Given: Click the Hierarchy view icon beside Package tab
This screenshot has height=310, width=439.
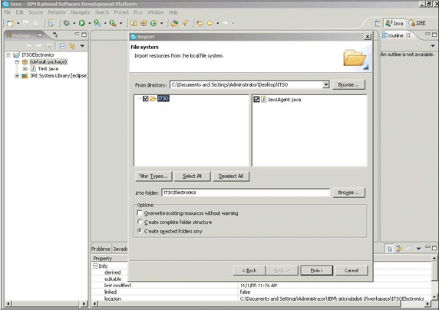Looking at the screenshot, I should [55, 35].
